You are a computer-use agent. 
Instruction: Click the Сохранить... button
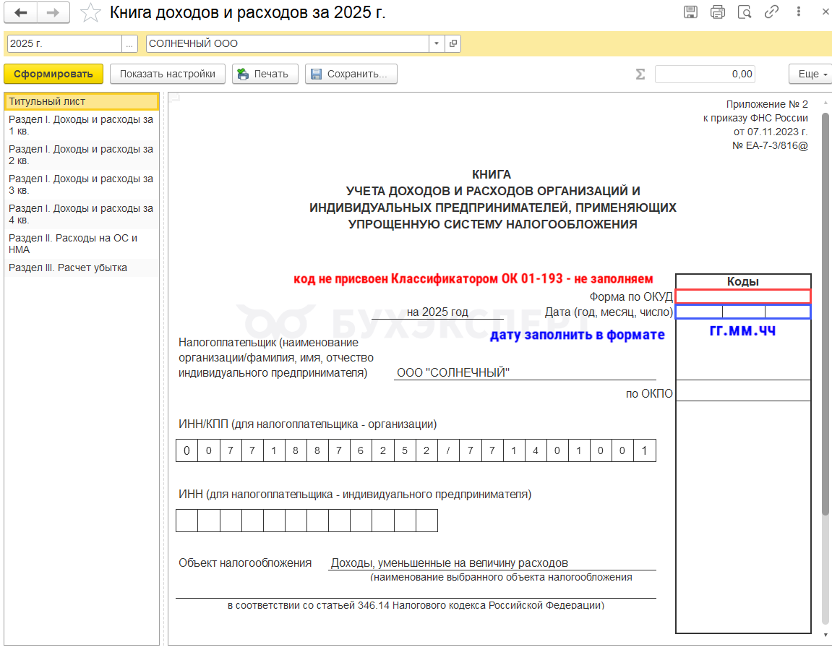351,74
